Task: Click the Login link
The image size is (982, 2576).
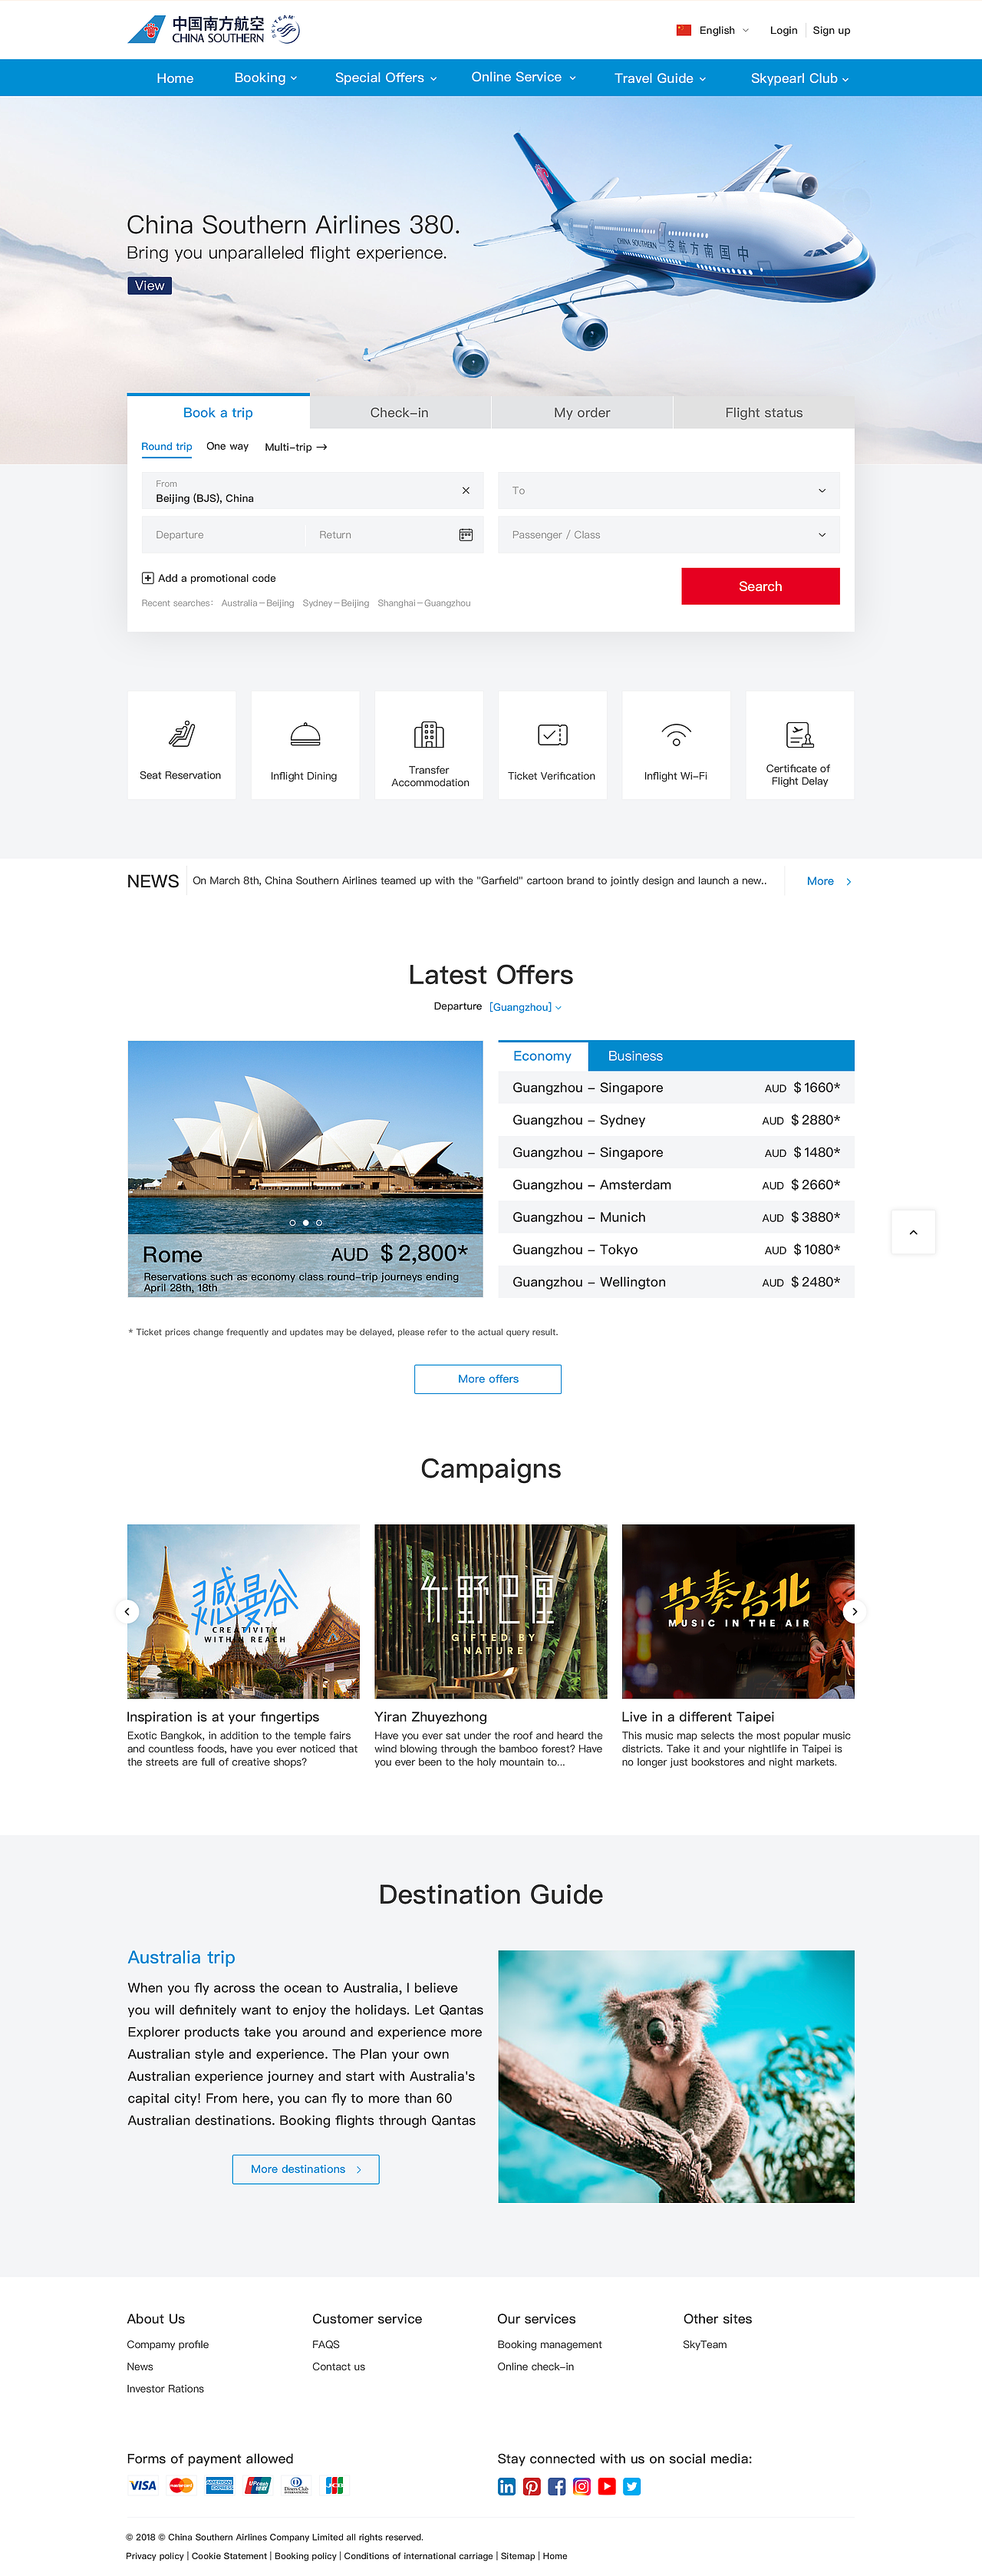Action: (x=783, y=30)
